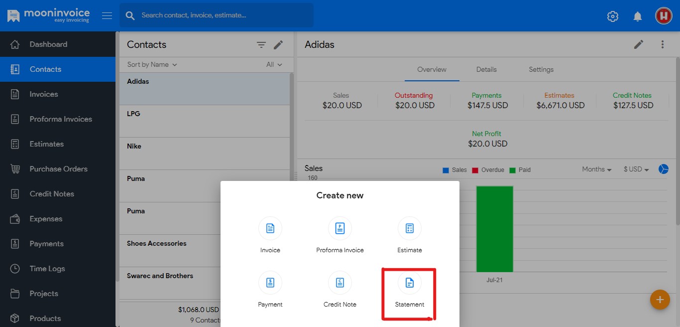Open the Adidas more options menu
680x327 pixels.
coord(663,44)
